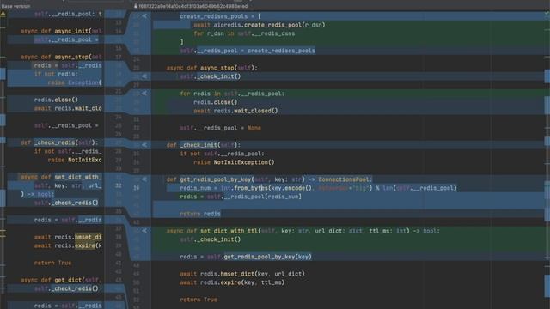550x309 pixels.
Task: Click left gutter line number 32
Action: (119, 185)
